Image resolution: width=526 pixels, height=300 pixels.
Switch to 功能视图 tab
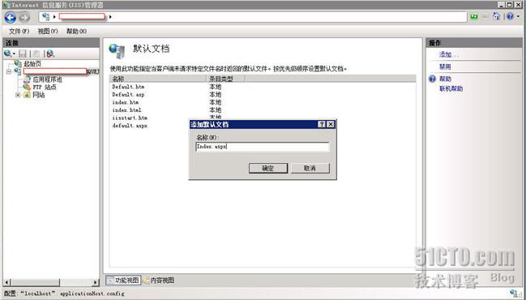click(123, 281)
